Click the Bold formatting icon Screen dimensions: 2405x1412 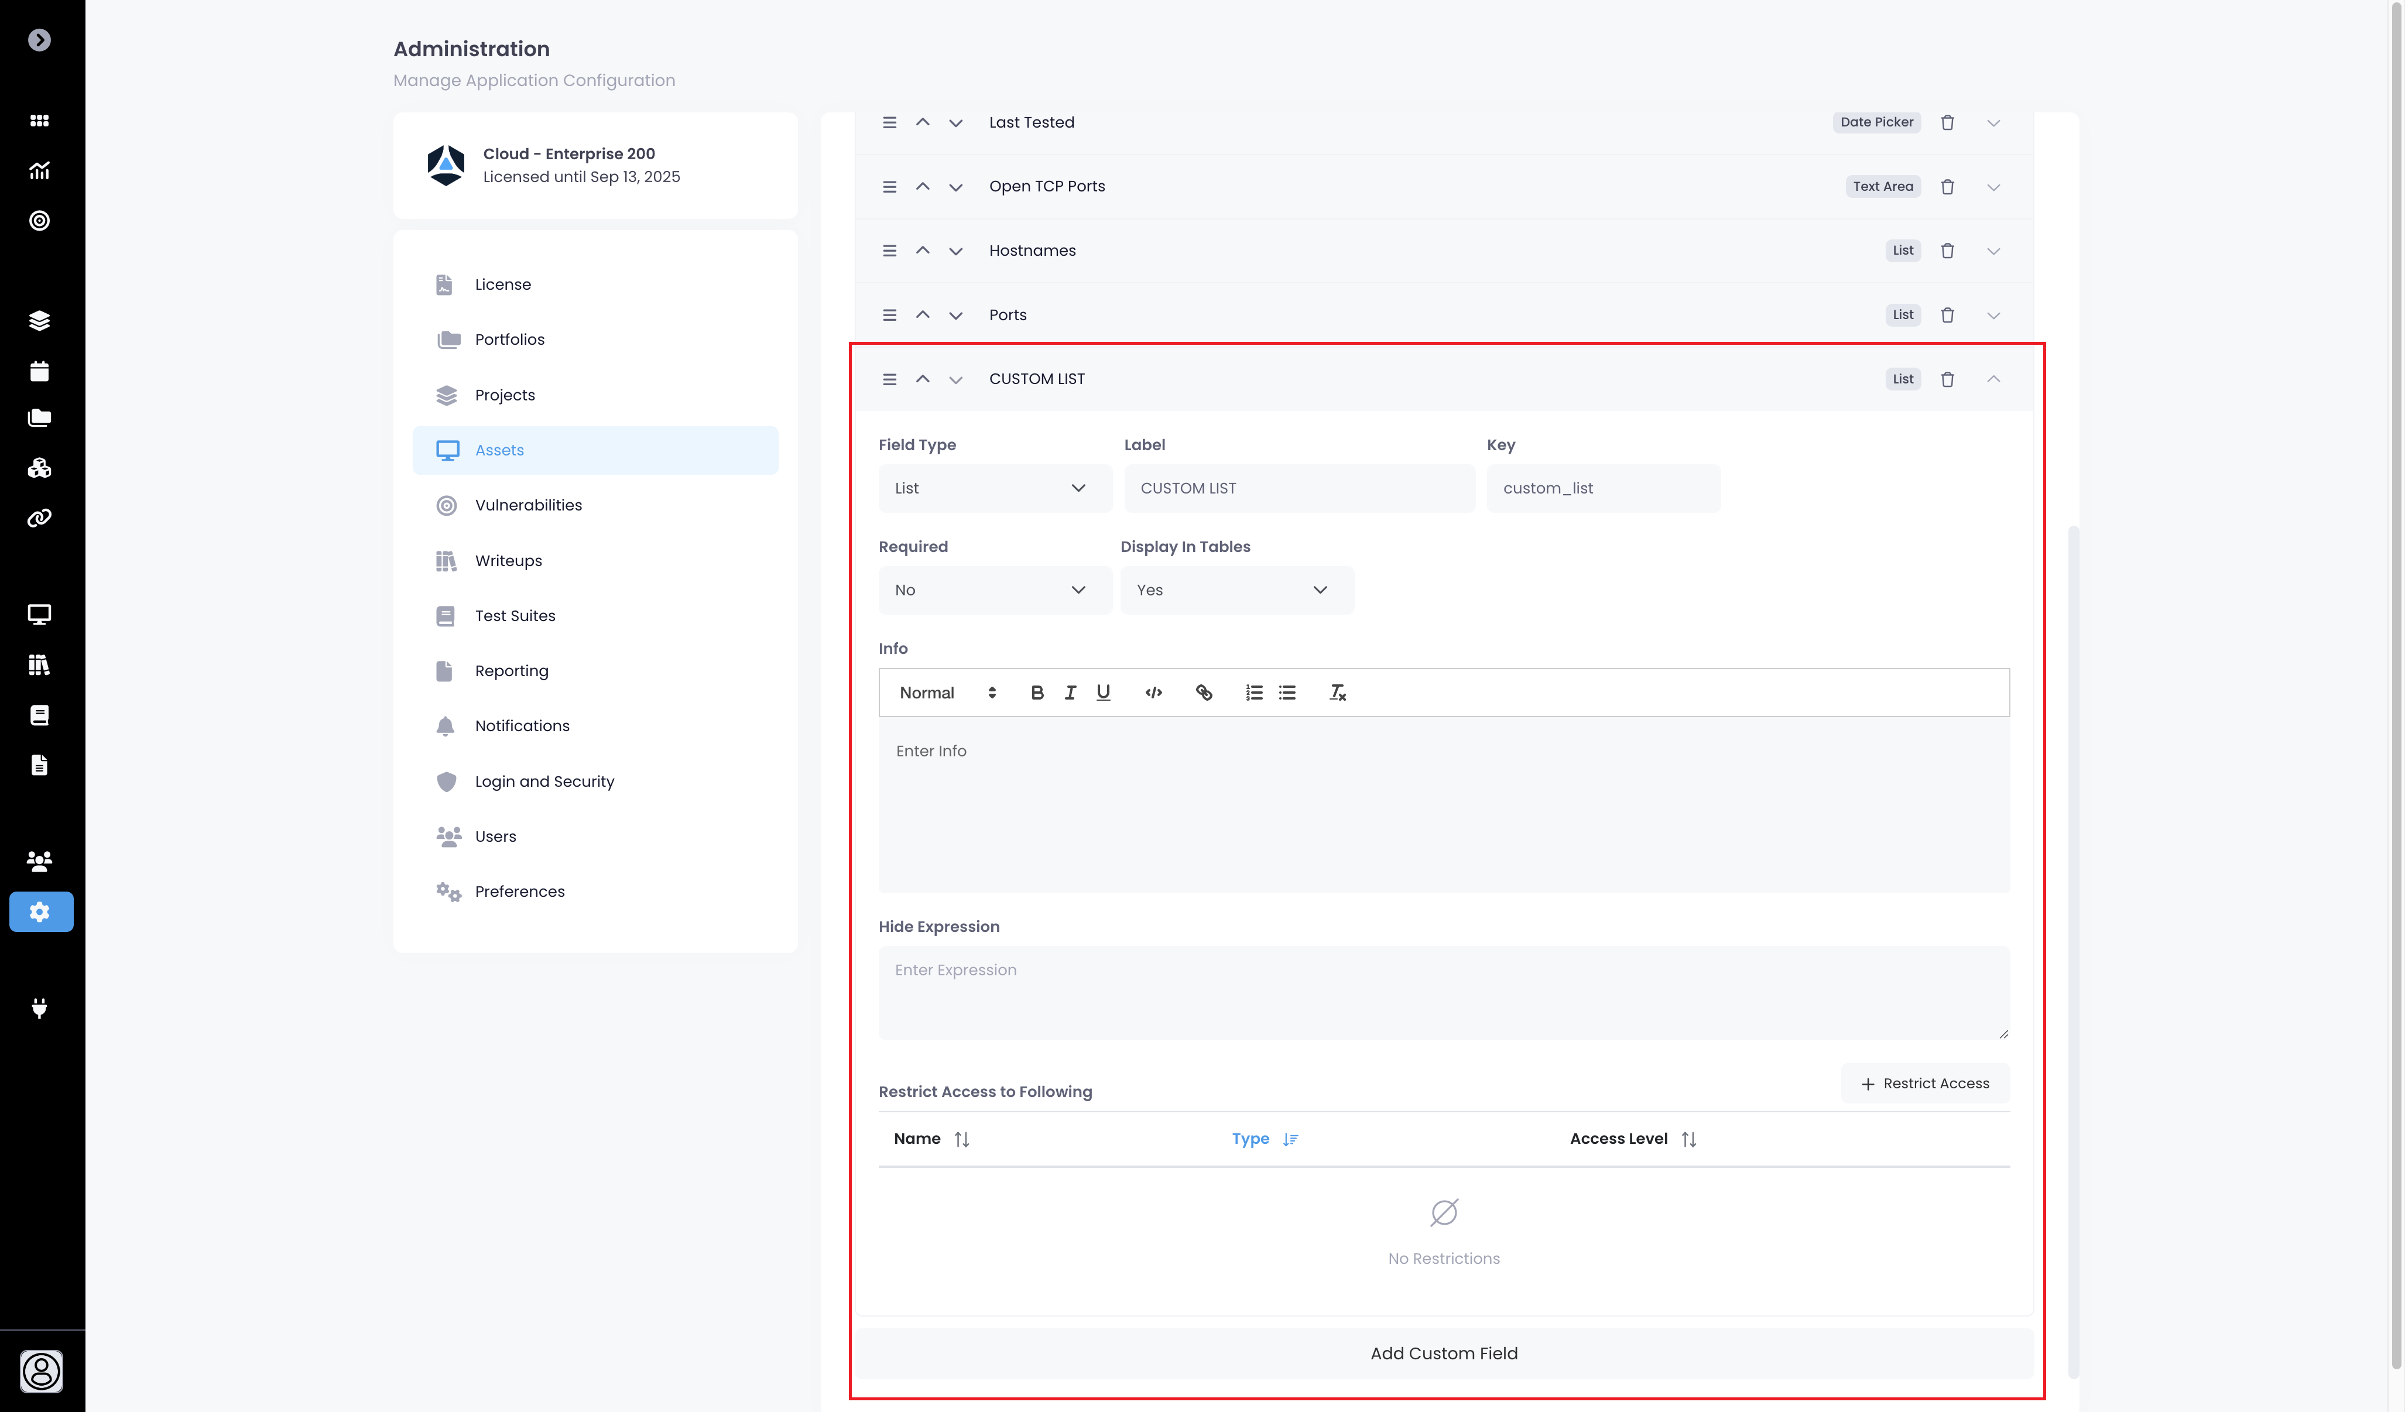[1037, 693]
